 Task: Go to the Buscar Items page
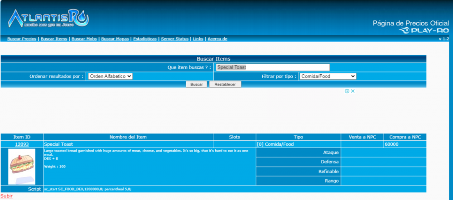(x=54, y=39)
